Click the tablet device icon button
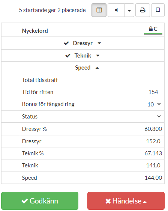The image size is (168, 211). click(158, 10)
